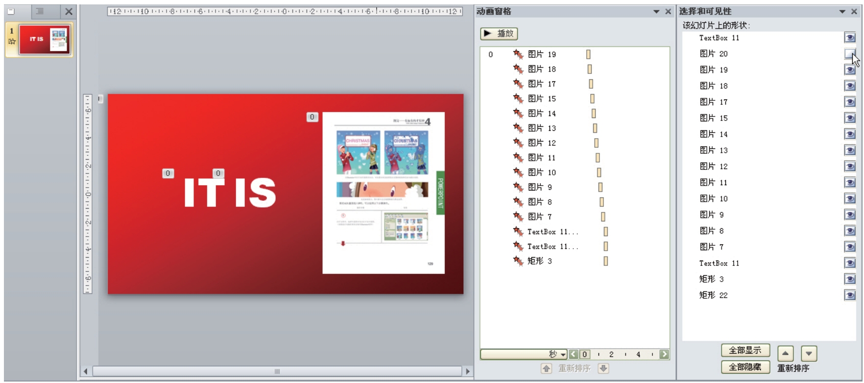This screenshot has height=383, width=864.
Task: Open the 选择和可见性 pane options arrow
Action: coord(842,11)
